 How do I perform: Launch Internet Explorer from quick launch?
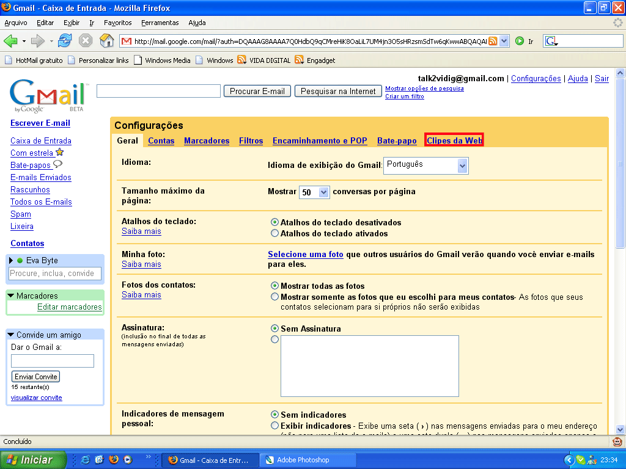85,460
